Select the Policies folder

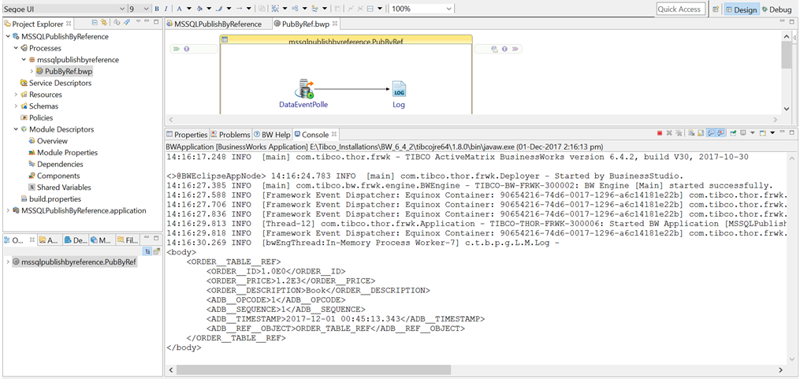[x=37, y=118]
